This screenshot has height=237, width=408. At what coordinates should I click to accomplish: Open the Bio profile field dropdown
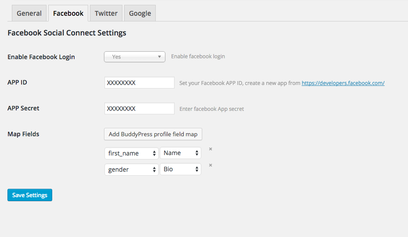180,170
